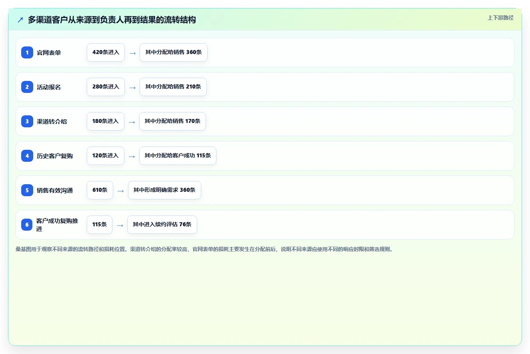Click the 其中分配给销售 360条 chip

point(174,52)
